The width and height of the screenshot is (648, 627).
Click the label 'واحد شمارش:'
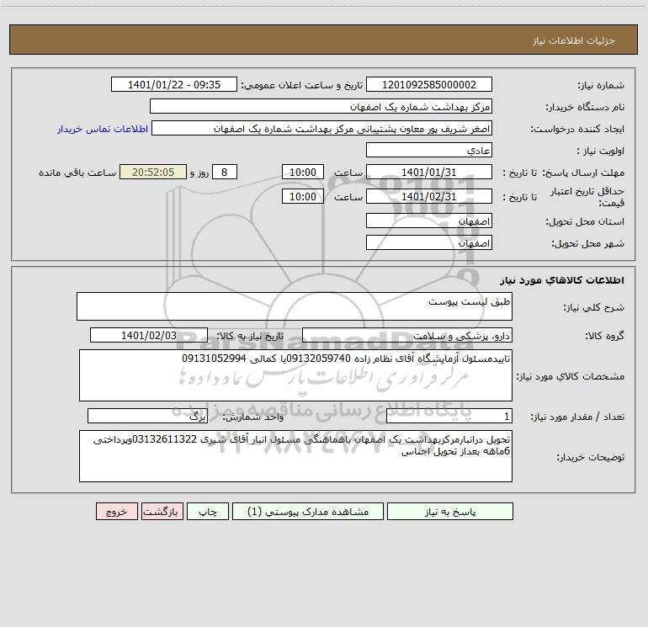click(253, 417)
